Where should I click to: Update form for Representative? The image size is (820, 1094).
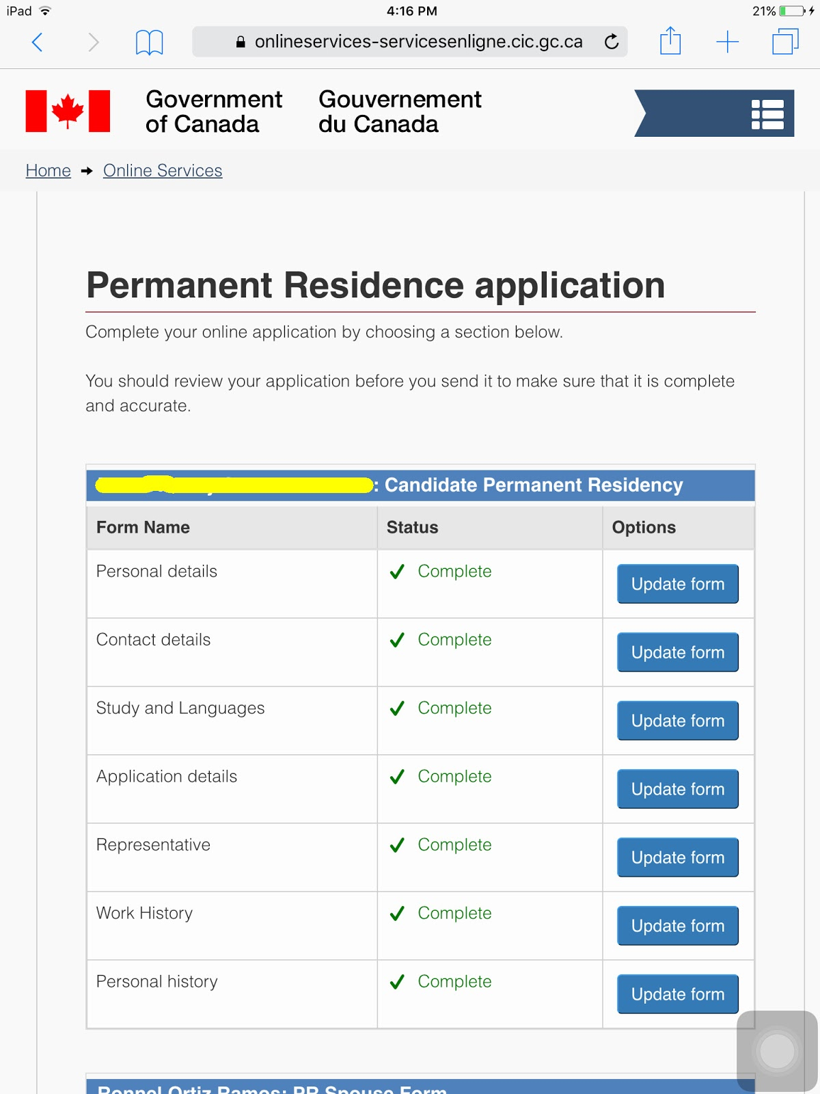pos(678,857)
